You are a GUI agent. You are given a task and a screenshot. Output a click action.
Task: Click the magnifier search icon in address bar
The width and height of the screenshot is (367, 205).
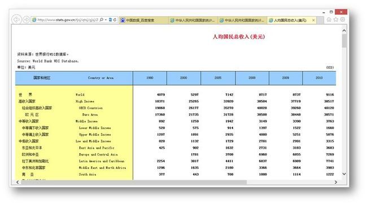point(101,20)
